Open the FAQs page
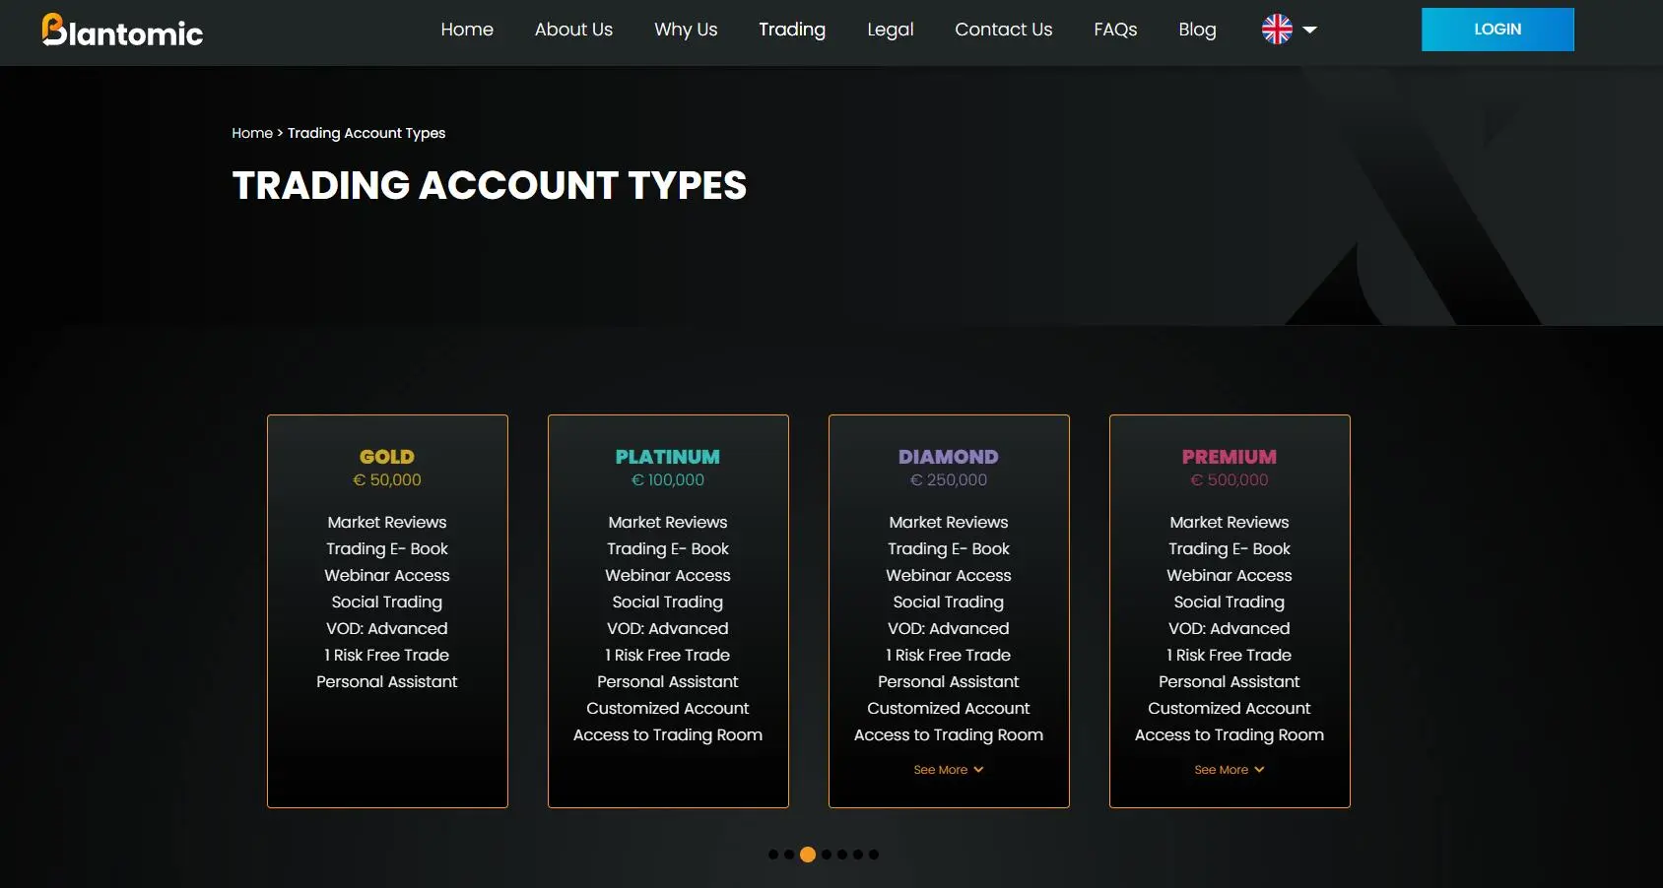 point(1115,30)
